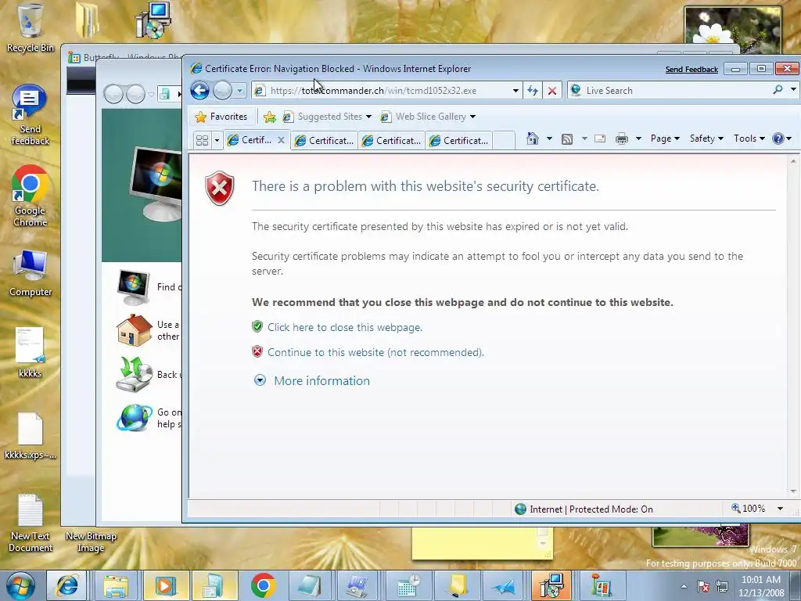Image resolution: width=801 pixels, height=601 pixels.
Task: Open Computer desktop icon
Action: pyautogui.click(x=31, y=273)
